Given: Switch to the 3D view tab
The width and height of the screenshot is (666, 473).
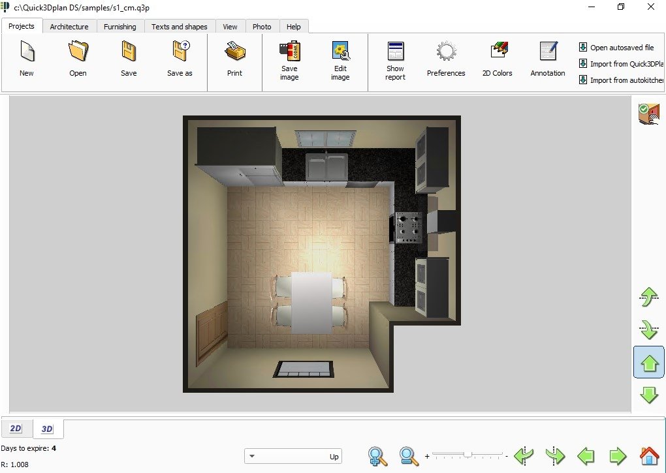Looking at the screenshot, I should [48, 429].
